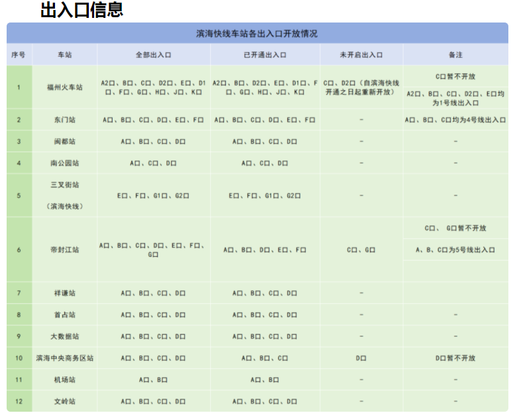Click the remark A口、B口、C口均为4号线出入口
The image size is (515, 417).
click(455, 120)
